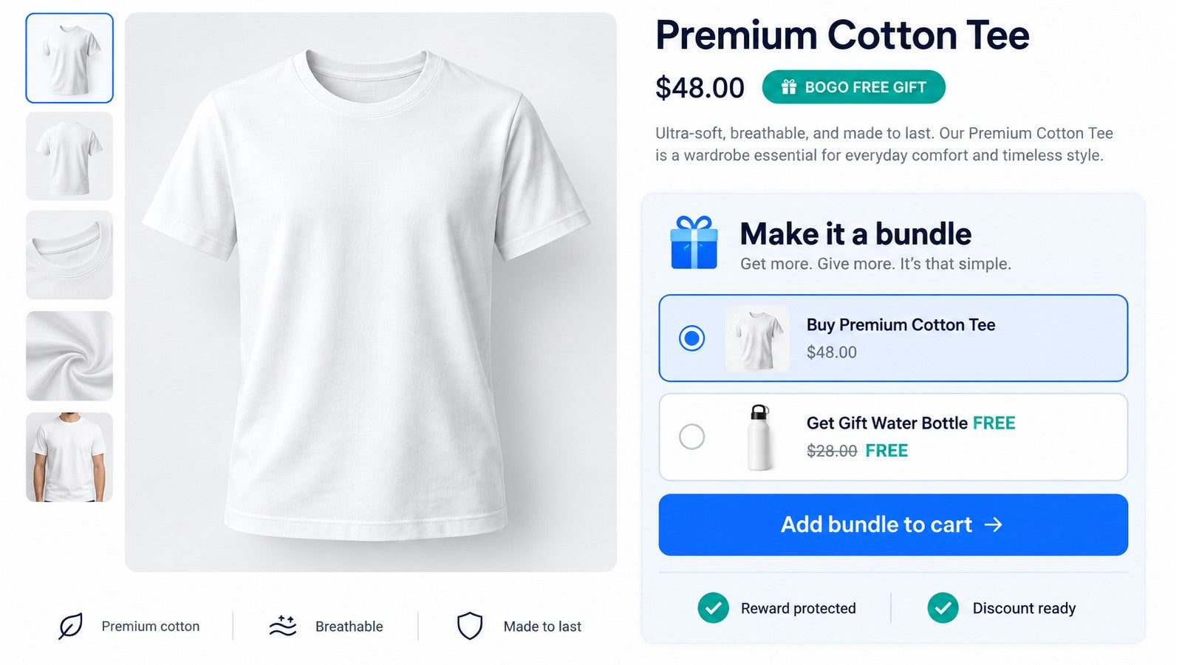This screenshot has width=1182, height=665.
Task: Open the fabric swirl texture thumbnail
Action: [69, 356]
